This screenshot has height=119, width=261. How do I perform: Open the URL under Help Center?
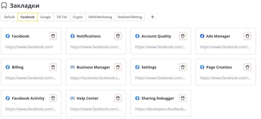96,109
